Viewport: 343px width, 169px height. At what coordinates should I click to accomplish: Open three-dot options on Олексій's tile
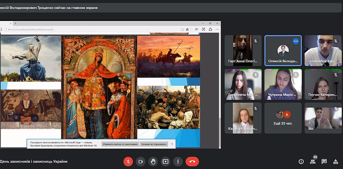point(295,41)
